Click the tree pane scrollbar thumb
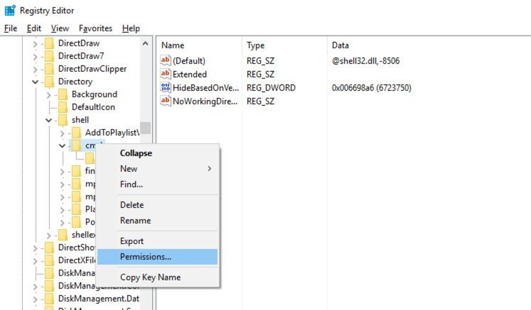This screenshot has width=531, height=310. [x=145, y=128]
